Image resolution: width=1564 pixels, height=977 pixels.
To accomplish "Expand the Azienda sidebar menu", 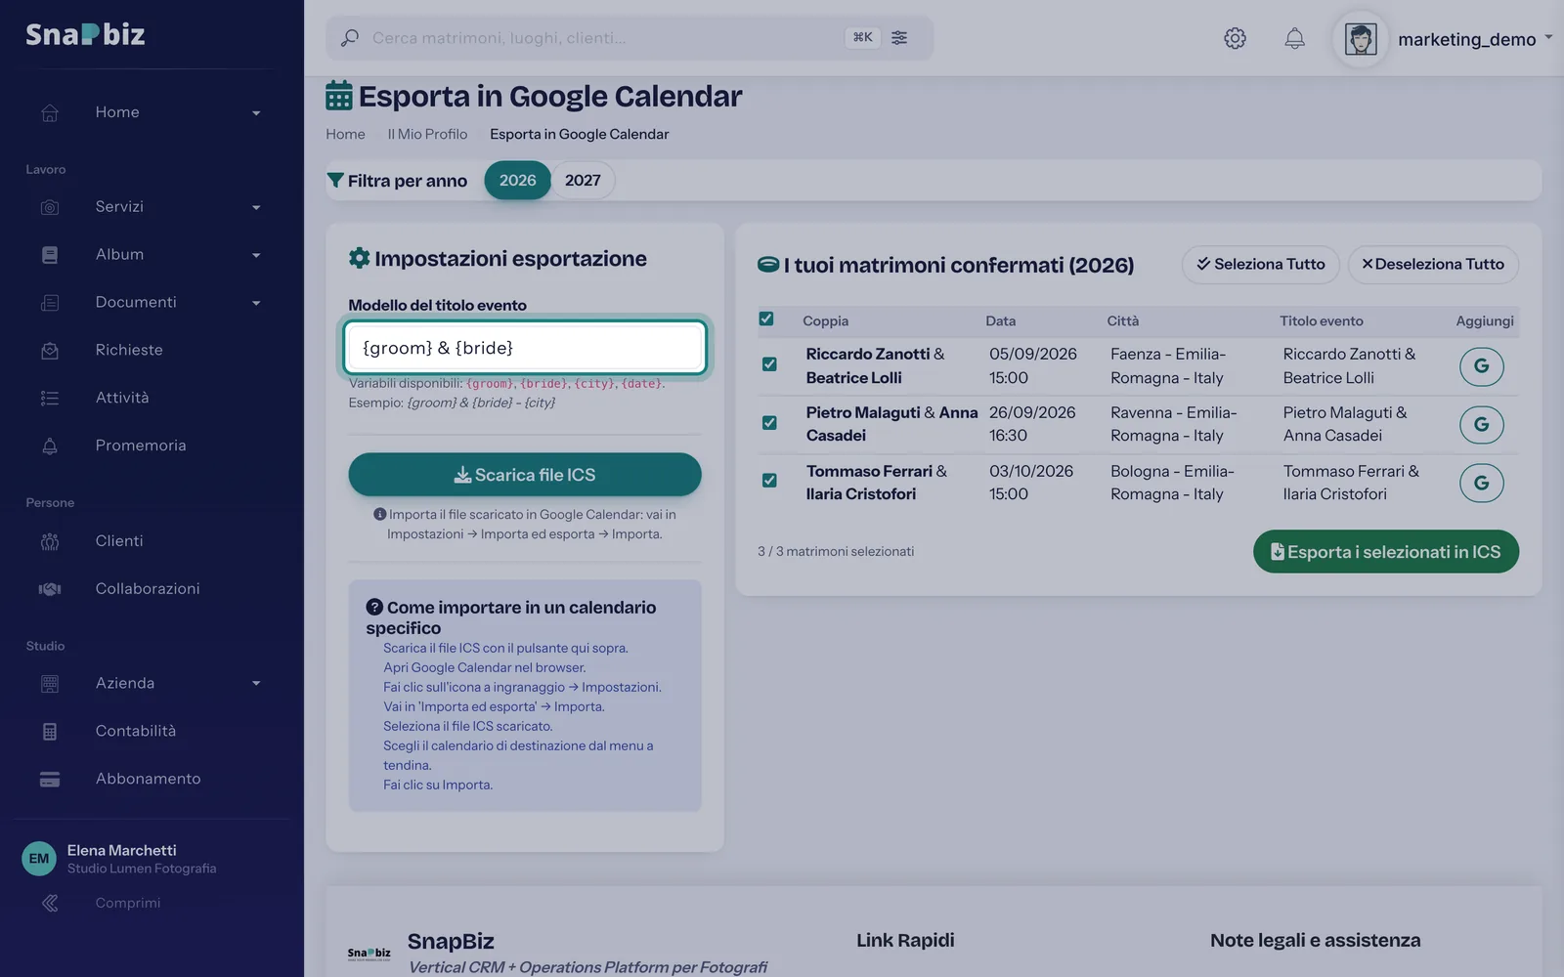I will pyautogui.click(x=256, y=684).
